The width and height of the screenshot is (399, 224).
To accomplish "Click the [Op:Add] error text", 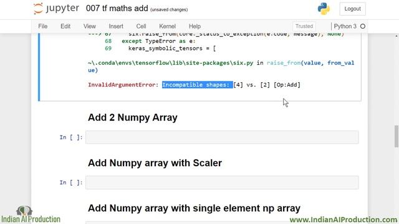I will pos(287,85).
